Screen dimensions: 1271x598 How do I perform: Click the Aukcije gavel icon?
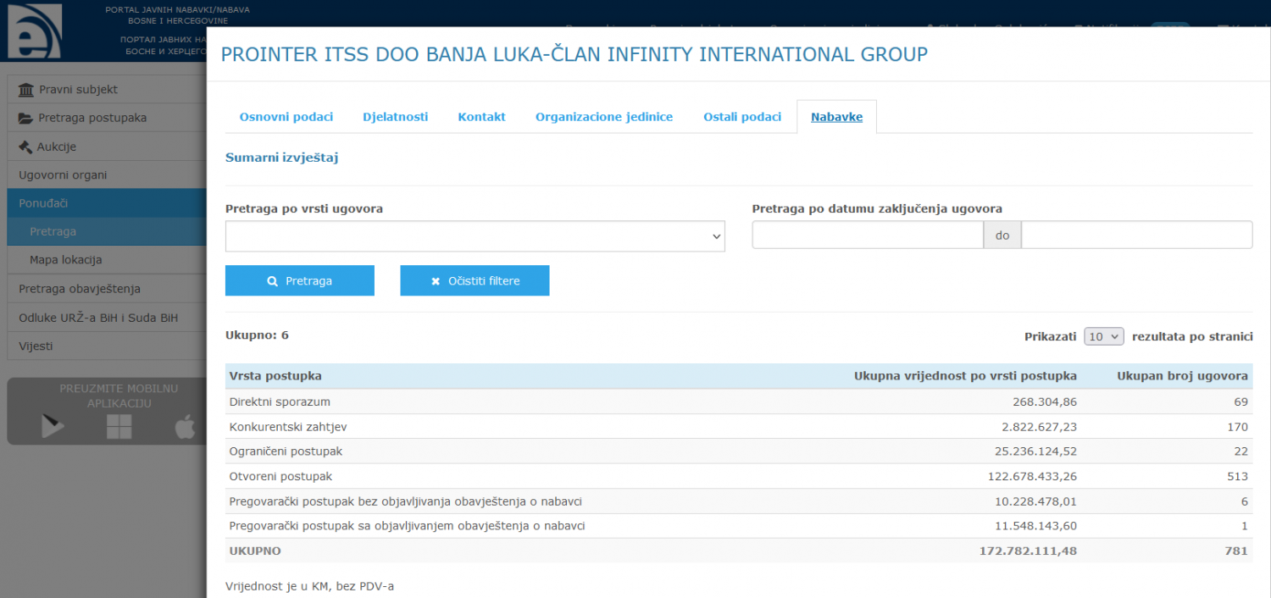pos(26,147)
